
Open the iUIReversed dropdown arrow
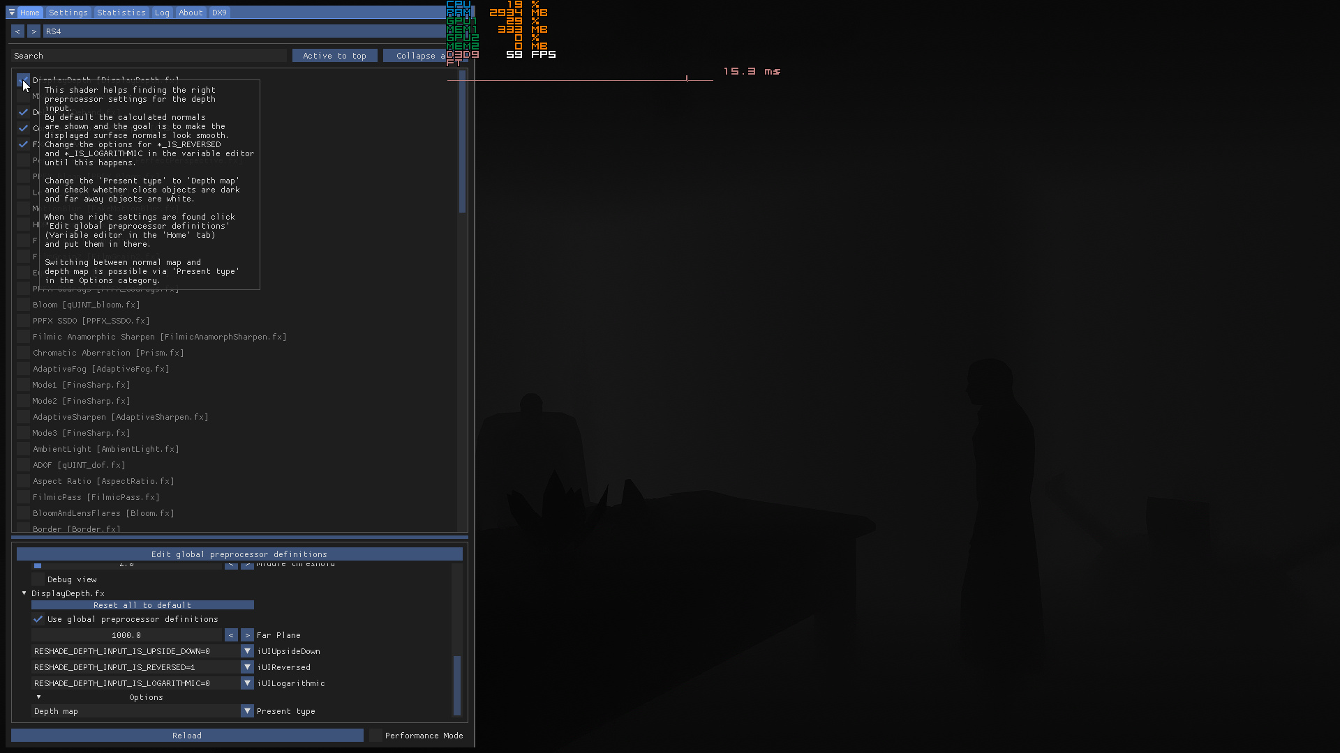tap(247, 667)
